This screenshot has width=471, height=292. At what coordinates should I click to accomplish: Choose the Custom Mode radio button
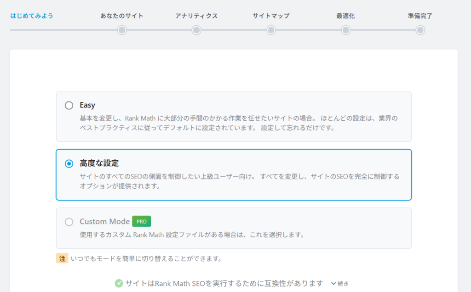click(69, 222)
